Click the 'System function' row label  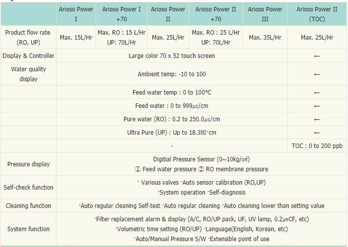click(28, 229)
